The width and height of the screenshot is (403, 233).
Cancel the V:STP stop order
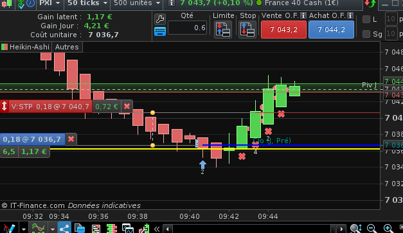127,107
